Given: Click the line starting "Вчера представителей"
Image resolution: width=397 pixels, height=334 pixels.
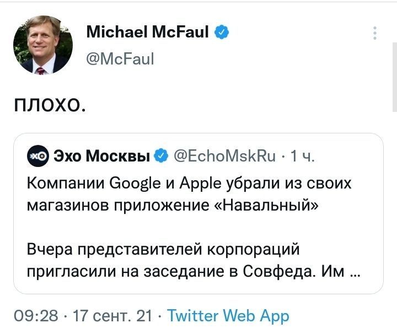Looking at the screenshot, I should [163, 249].
